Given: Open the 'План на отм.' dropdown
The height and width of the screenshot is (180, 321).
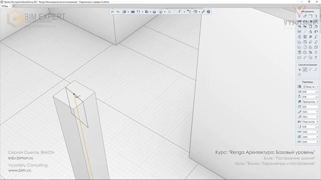Looking at the screenshot, I should (310, 121).
